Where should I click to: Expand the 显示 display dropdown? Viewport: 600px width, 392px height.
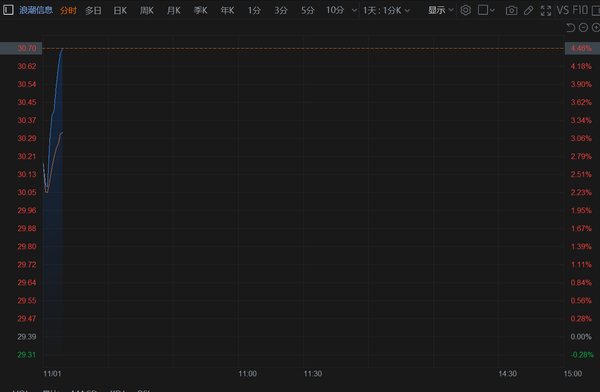point(441,10)
